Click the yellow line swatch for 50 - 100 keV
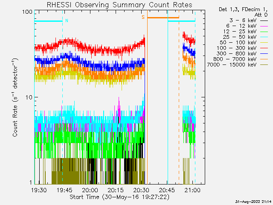Image resolution: width=273 pixels, height=205 pixels. [264, 43]
